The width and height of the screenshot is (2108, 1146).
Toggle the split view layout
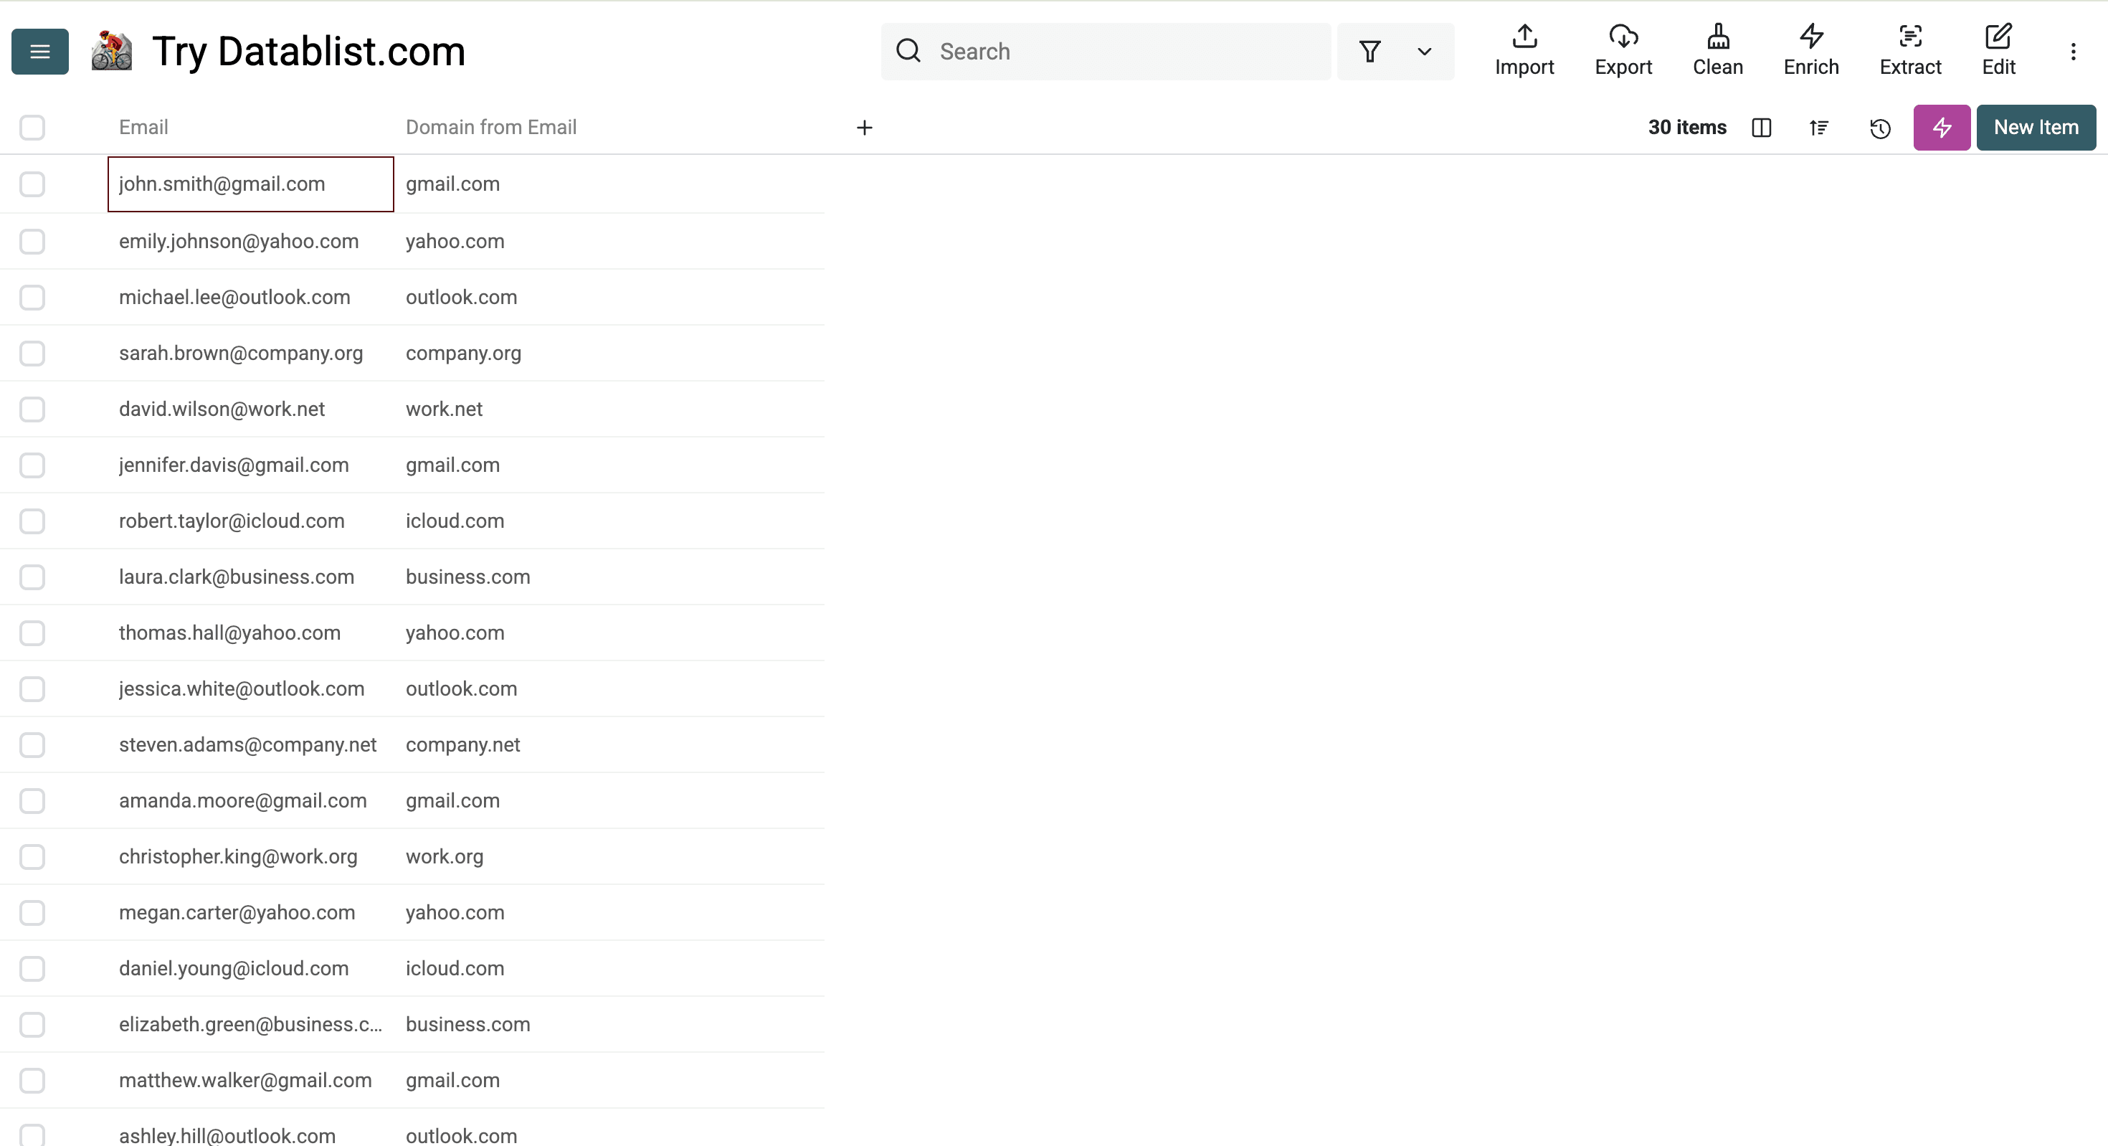(1762, 128)
